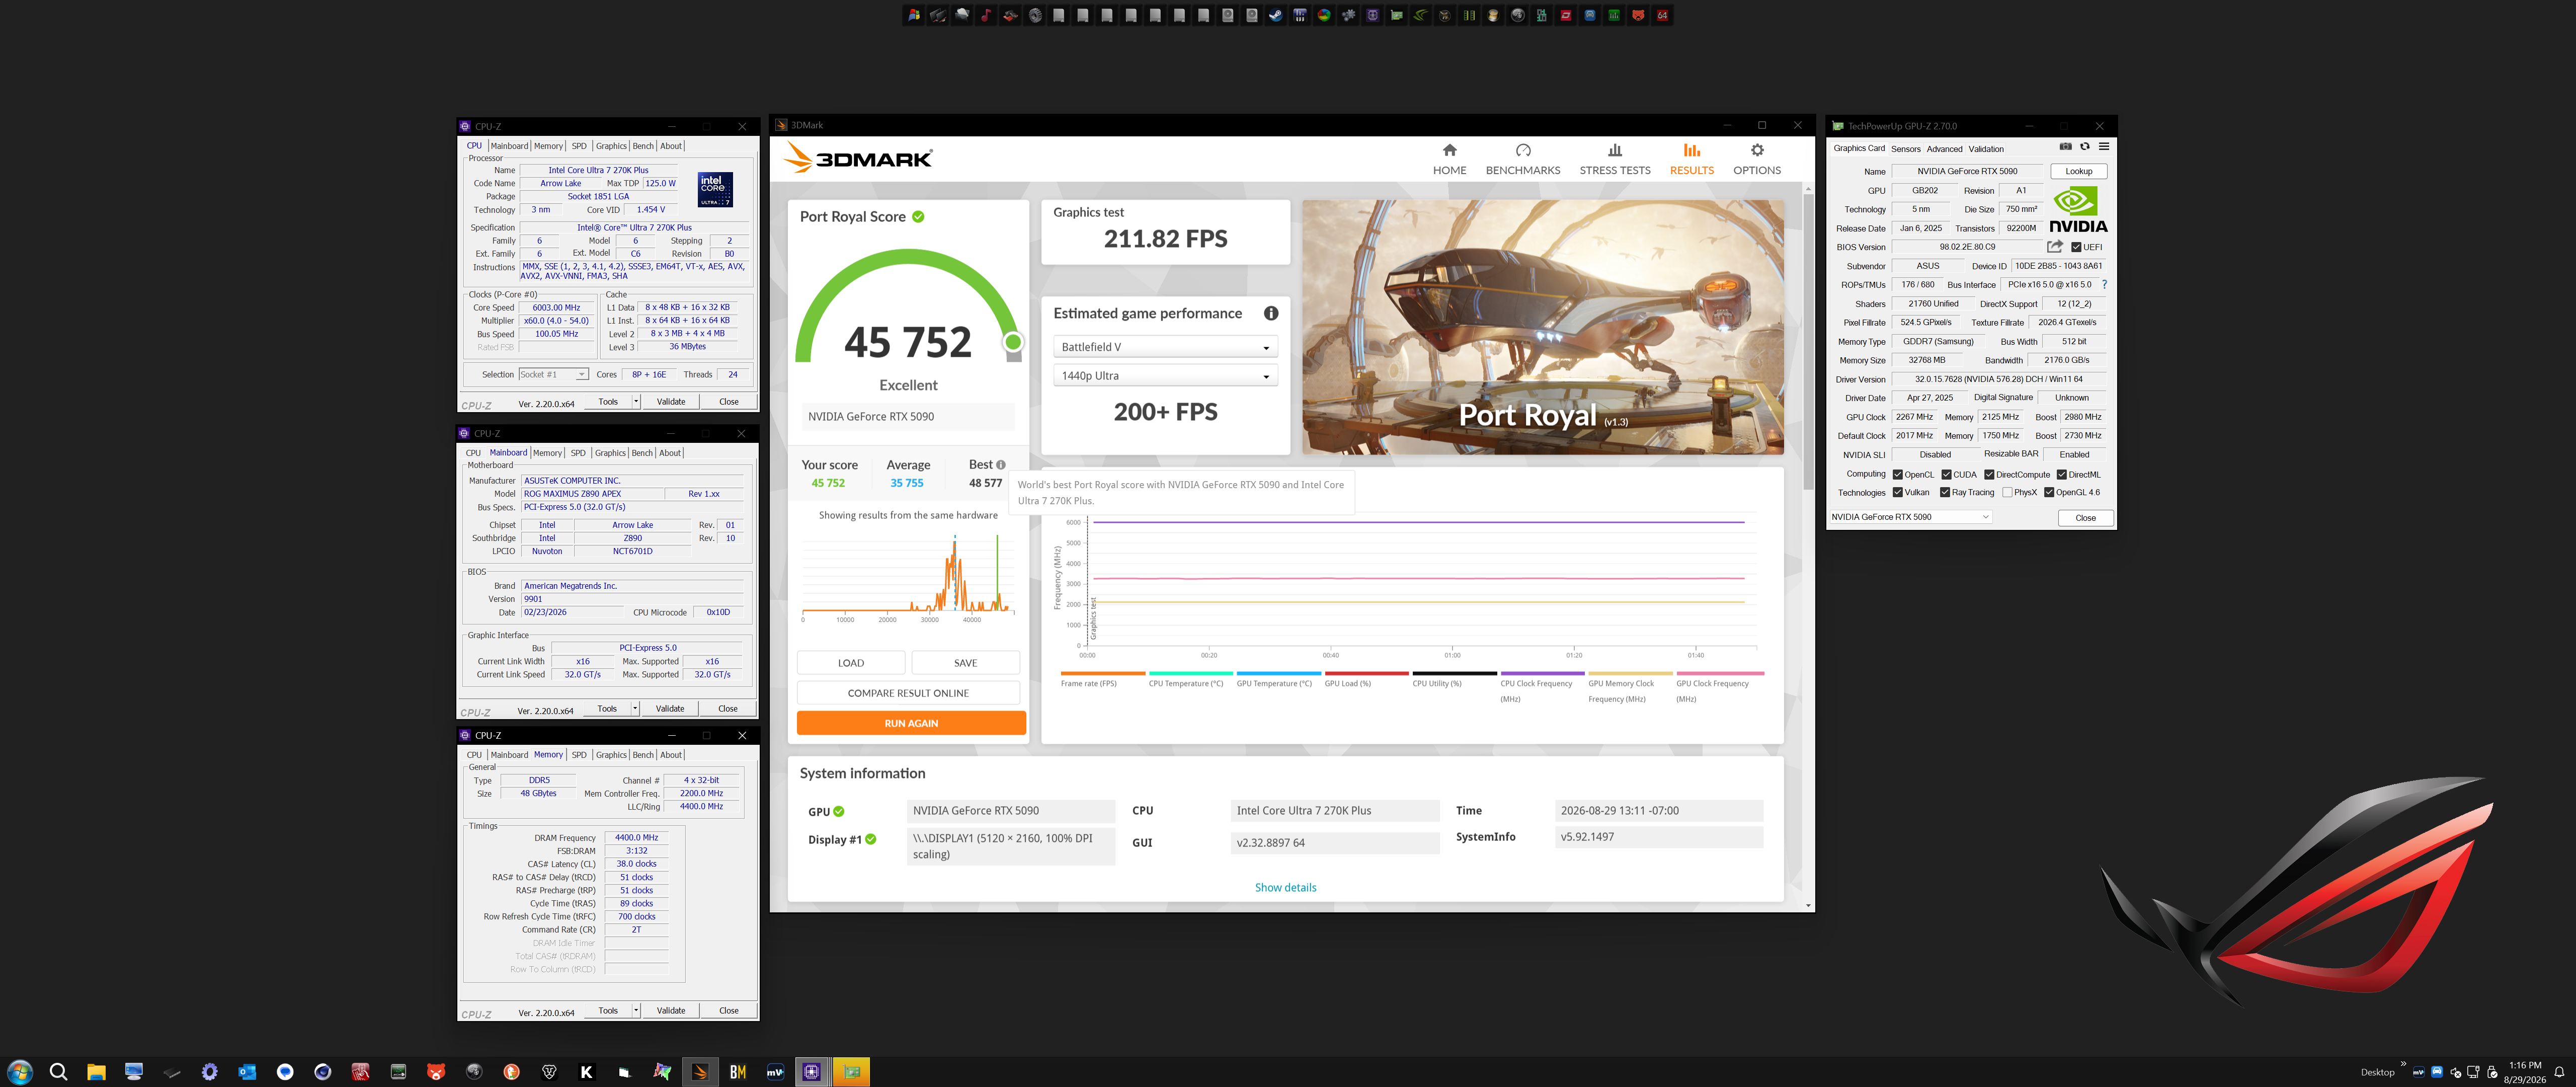Toggle the CUDA checkbox
This screenshot has width=2576, height=1087.
[1946, 475]
